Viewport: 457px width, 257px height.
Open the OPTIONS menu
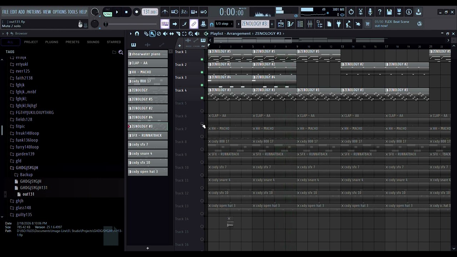click(x=60, y=12)
